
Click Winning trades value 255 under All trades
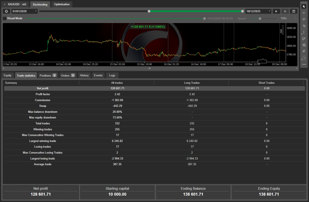click(x=117, y=129)
